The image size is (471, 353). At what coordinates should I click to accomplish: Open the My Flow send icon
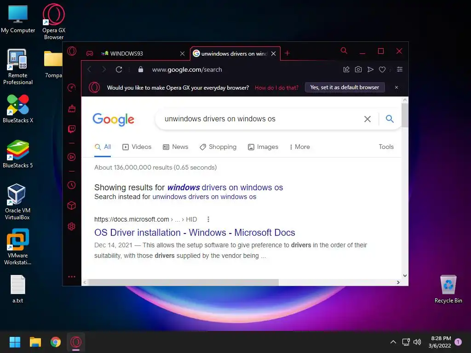pos(370,70)
